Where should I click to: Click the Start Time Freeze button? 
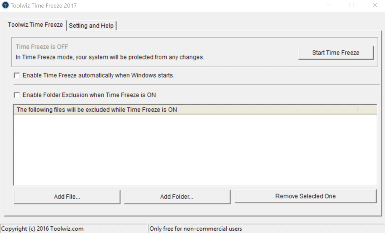point(336,53)
